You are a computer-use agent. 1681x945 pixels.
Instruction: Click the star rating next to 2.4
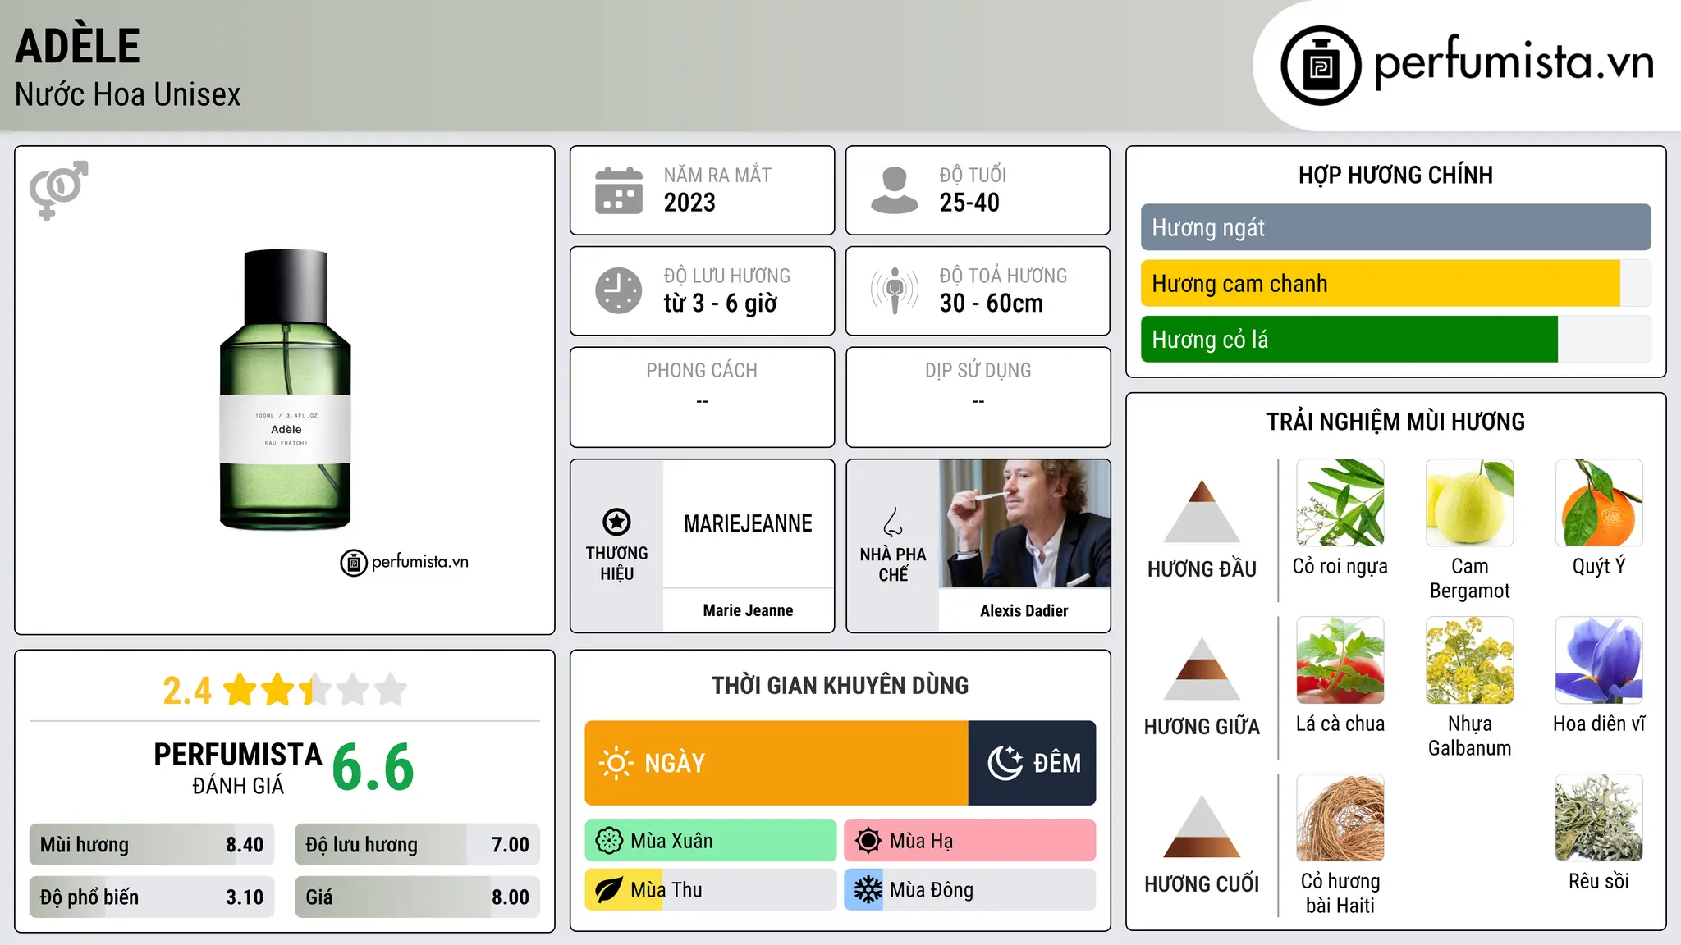click(x=314, y=690)
